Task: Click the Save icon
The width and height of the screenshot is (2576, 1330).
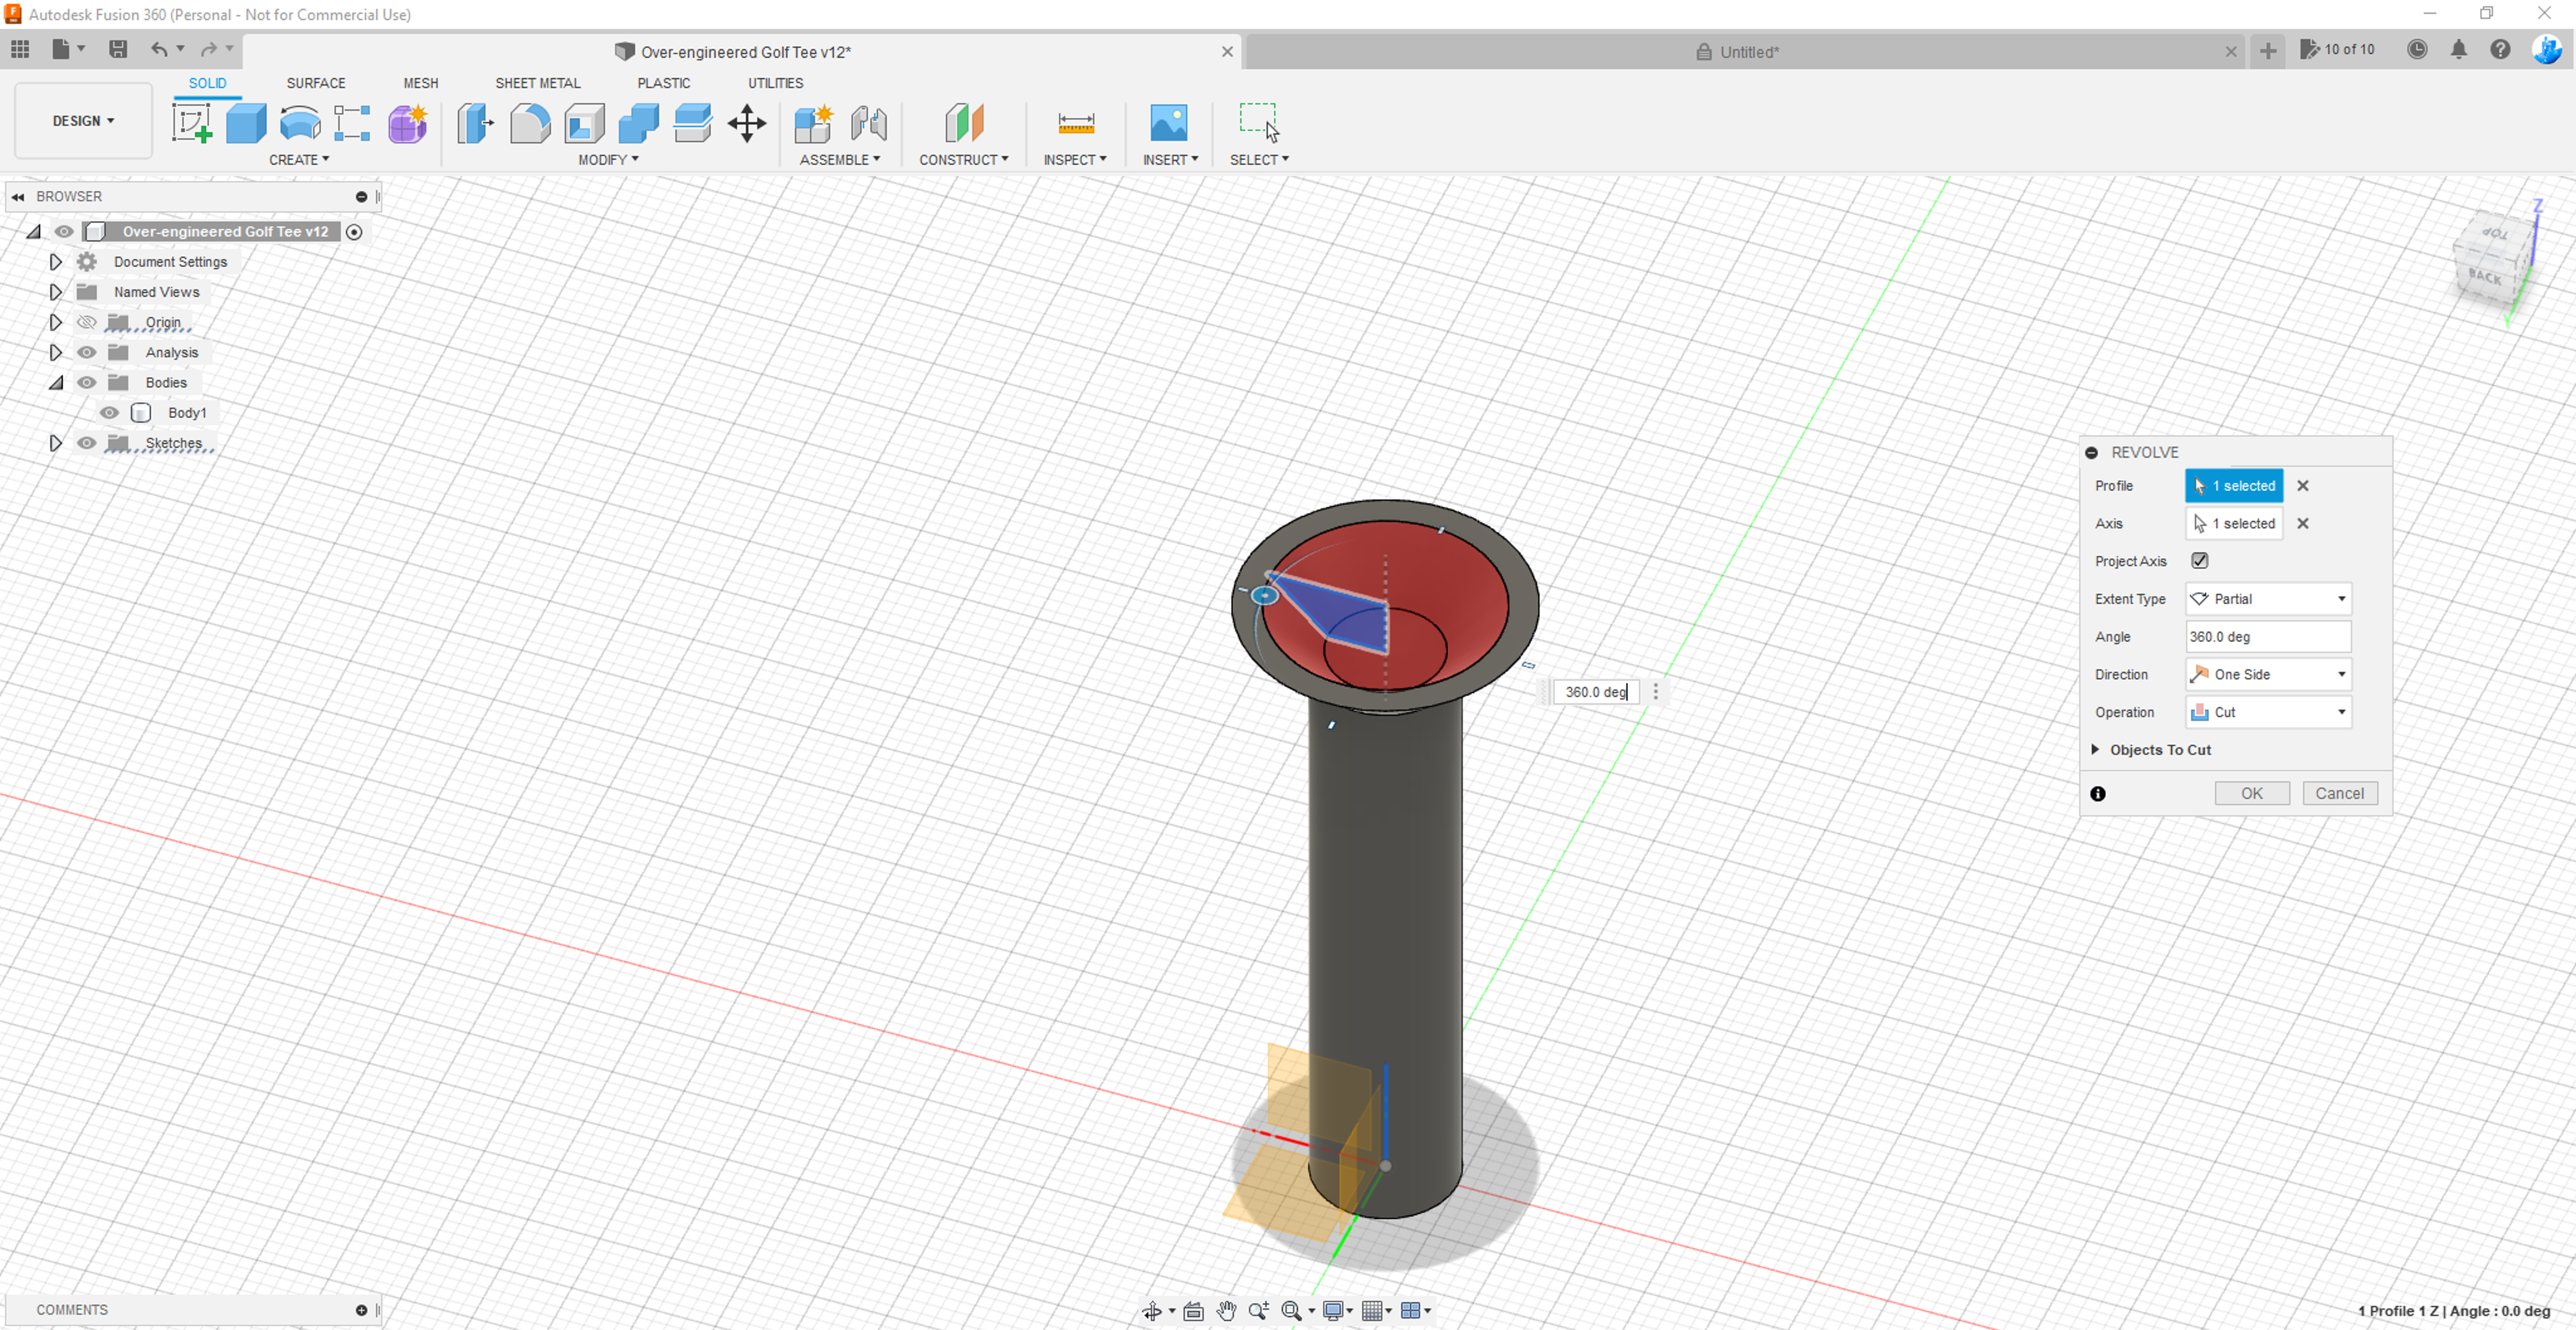Action: pyautogui.click(x=118, y=49)
